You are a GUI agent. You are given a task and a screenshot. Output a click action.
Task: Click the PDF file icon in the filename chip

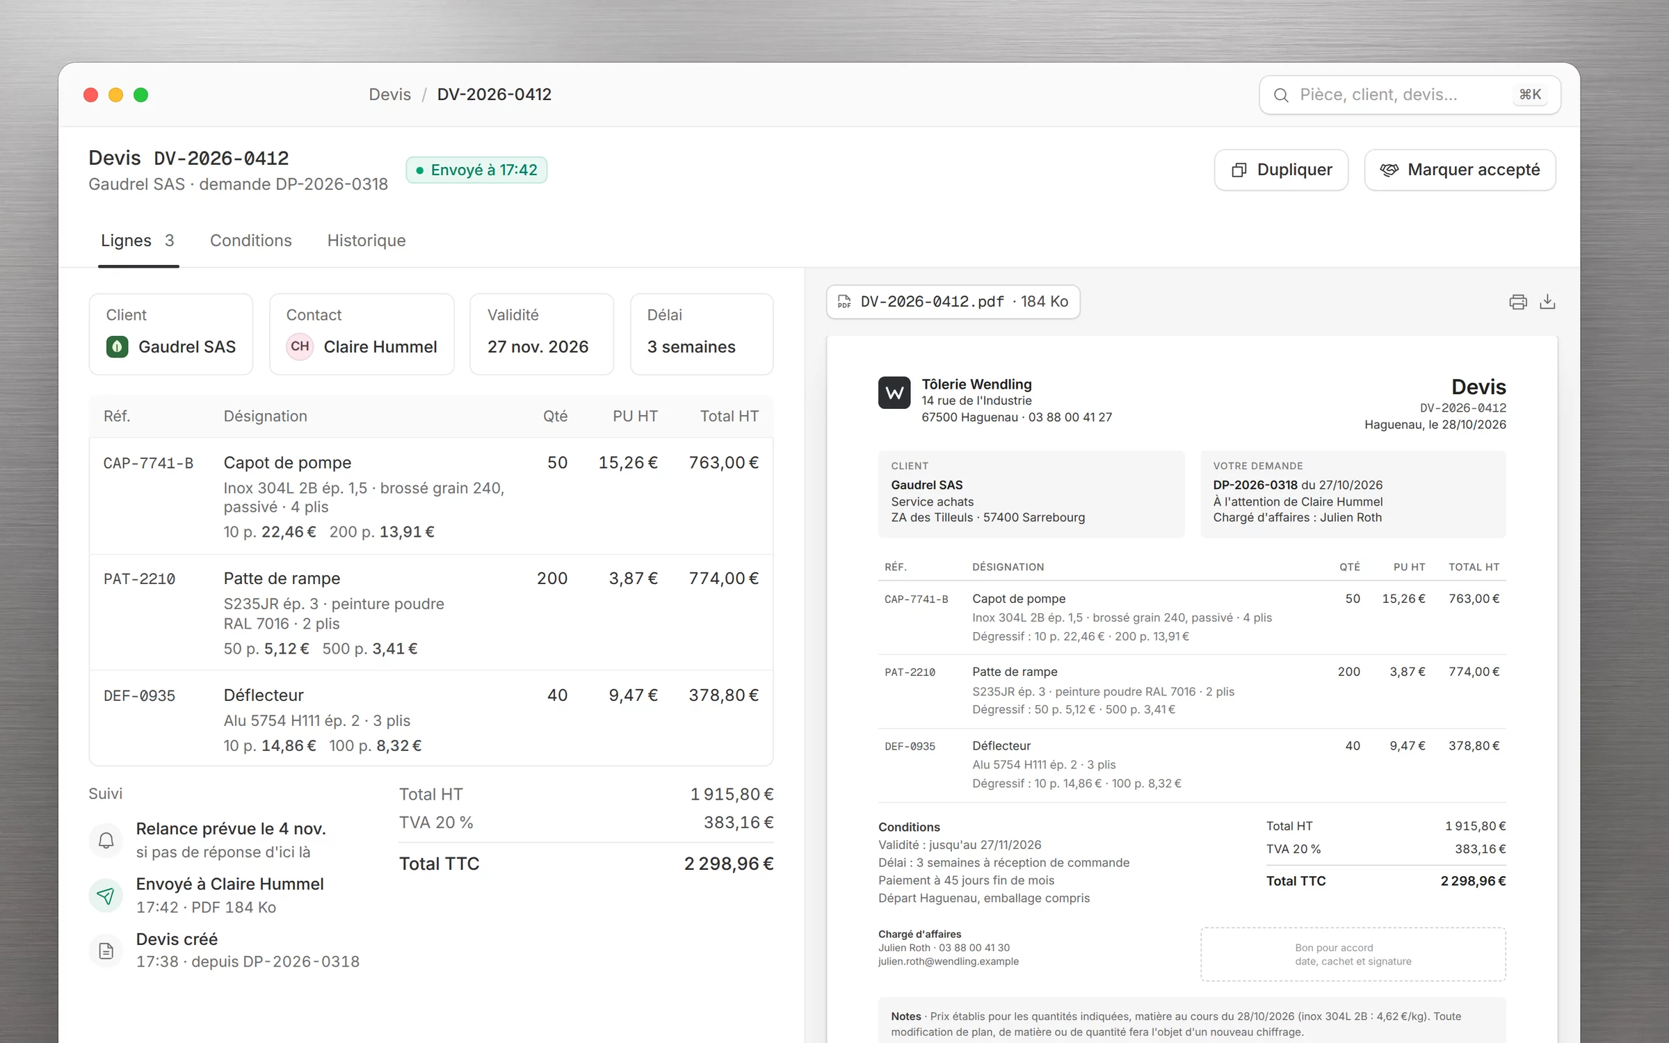point(844,302)
